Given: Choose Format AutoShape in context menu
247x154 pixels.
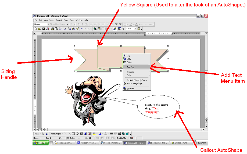Looking at the screenshot, I should 137,84.
